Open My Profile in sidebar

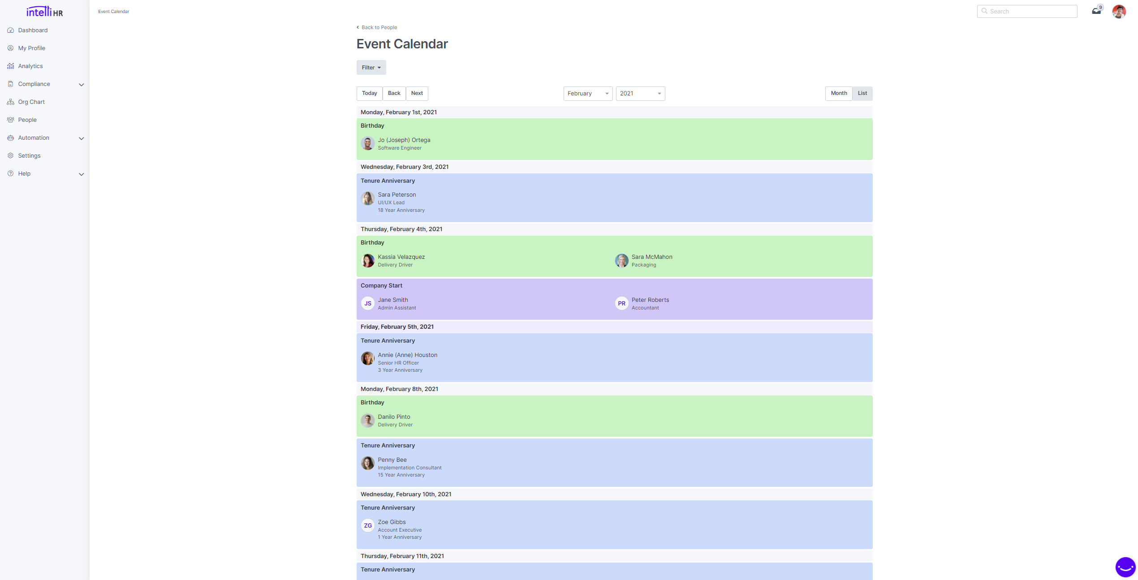[x=31, y=48]
